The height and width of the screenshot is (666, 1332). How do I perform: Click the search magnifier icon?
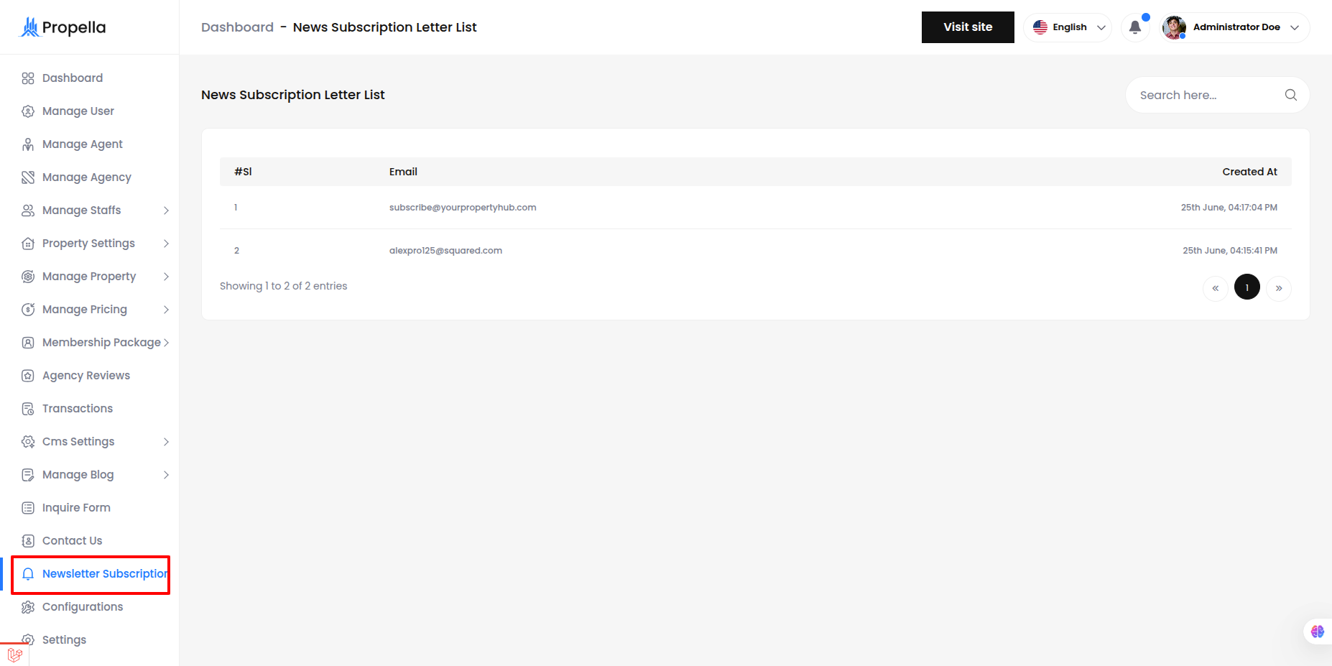tap(1291, 95)
